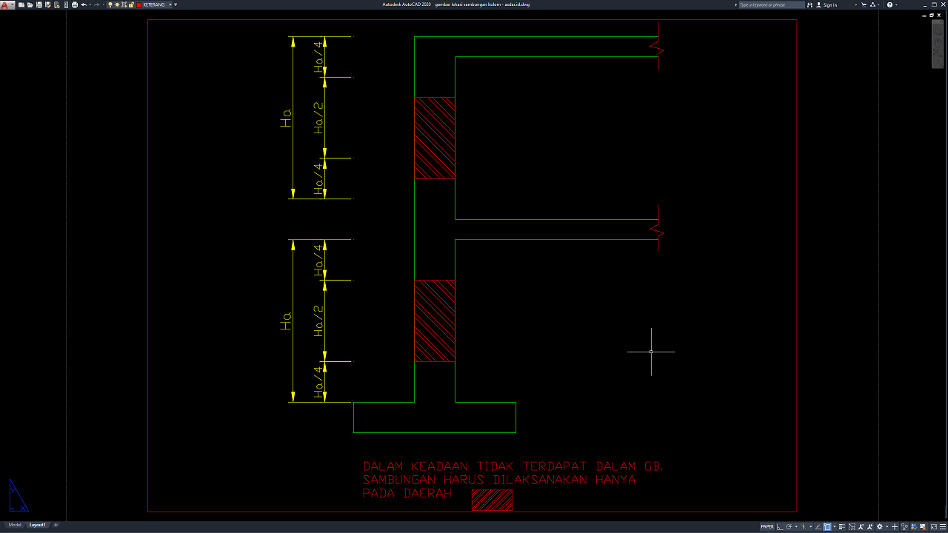Click the Save icon in quick access toolbar
This screenshot has width=948, height=533.
click(39, 4)
